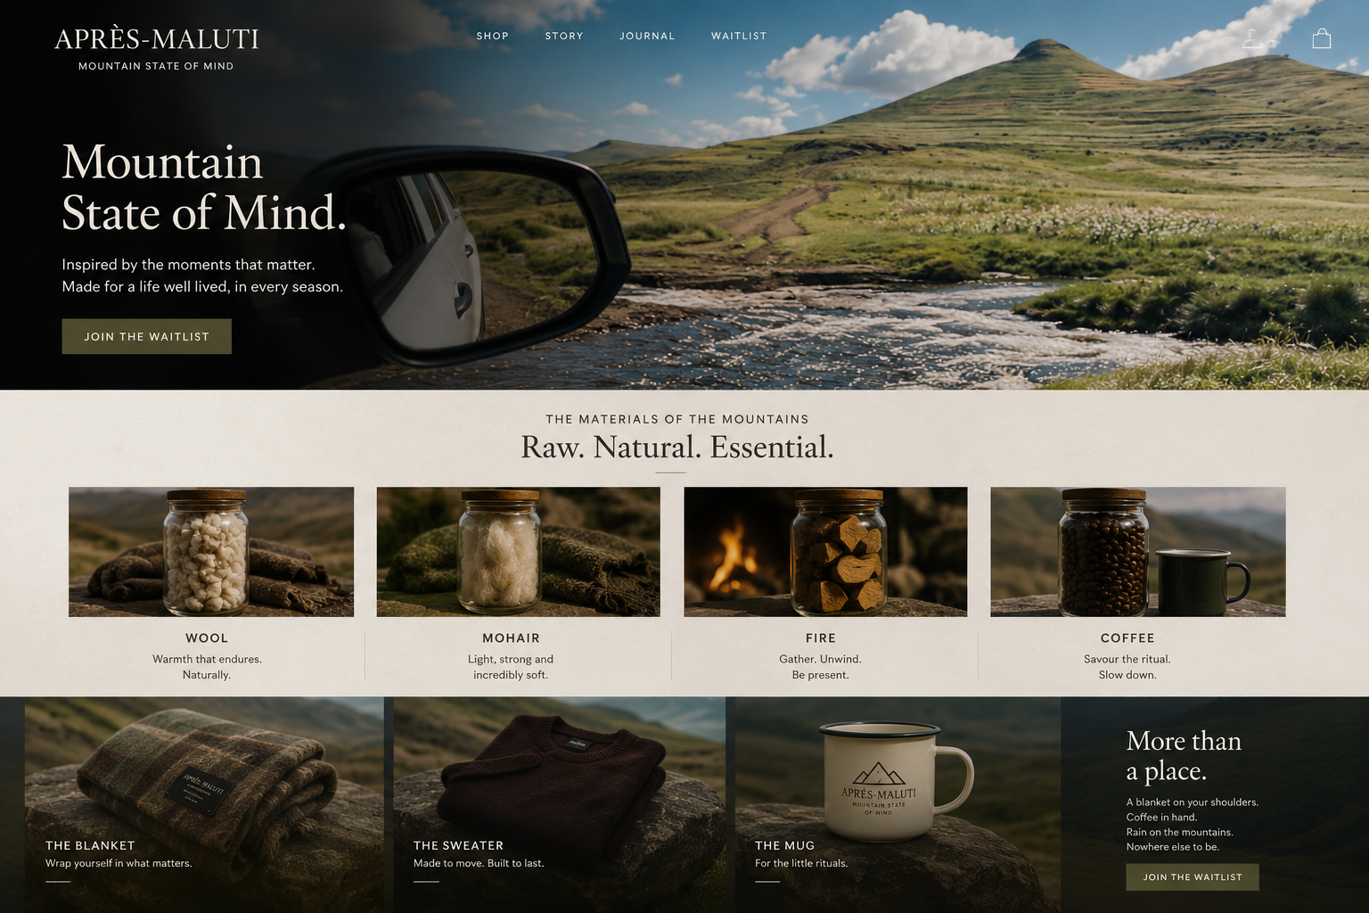This screenshot has height=913, width=1369.
Task: Click 'Inspired by the moments that matter.' line
Action: (x=188, y=265)
